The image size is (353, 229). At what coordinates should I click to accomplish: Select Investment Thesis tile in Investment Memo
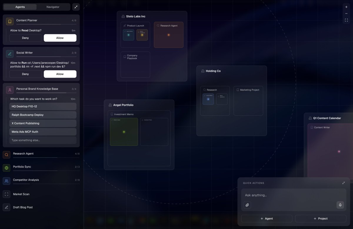click(x=154, y=132)
